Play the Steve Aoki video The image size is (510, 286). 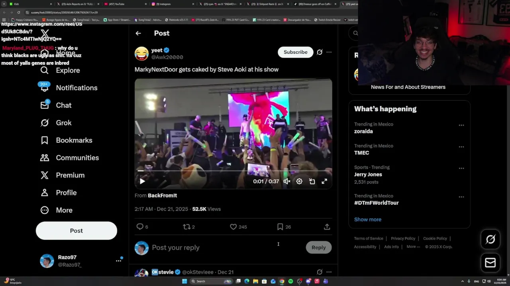[x=142, y=182]
